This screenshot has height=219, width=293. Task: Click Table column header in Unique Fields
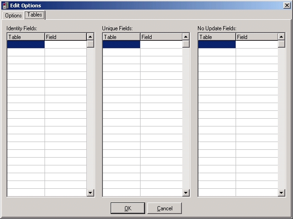121,37
